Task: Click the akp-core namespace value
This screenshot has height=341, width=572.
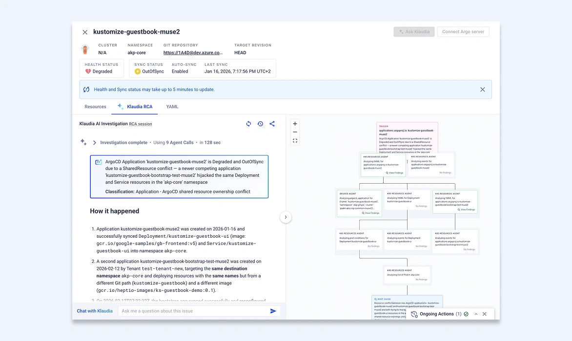Action: (x=137, y=53)
